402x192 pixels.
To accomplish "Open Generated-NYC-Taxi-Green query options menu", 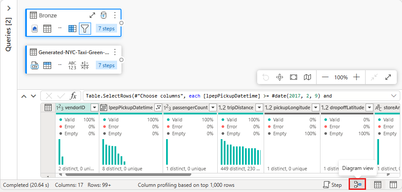I will click(x=115, y=52).
